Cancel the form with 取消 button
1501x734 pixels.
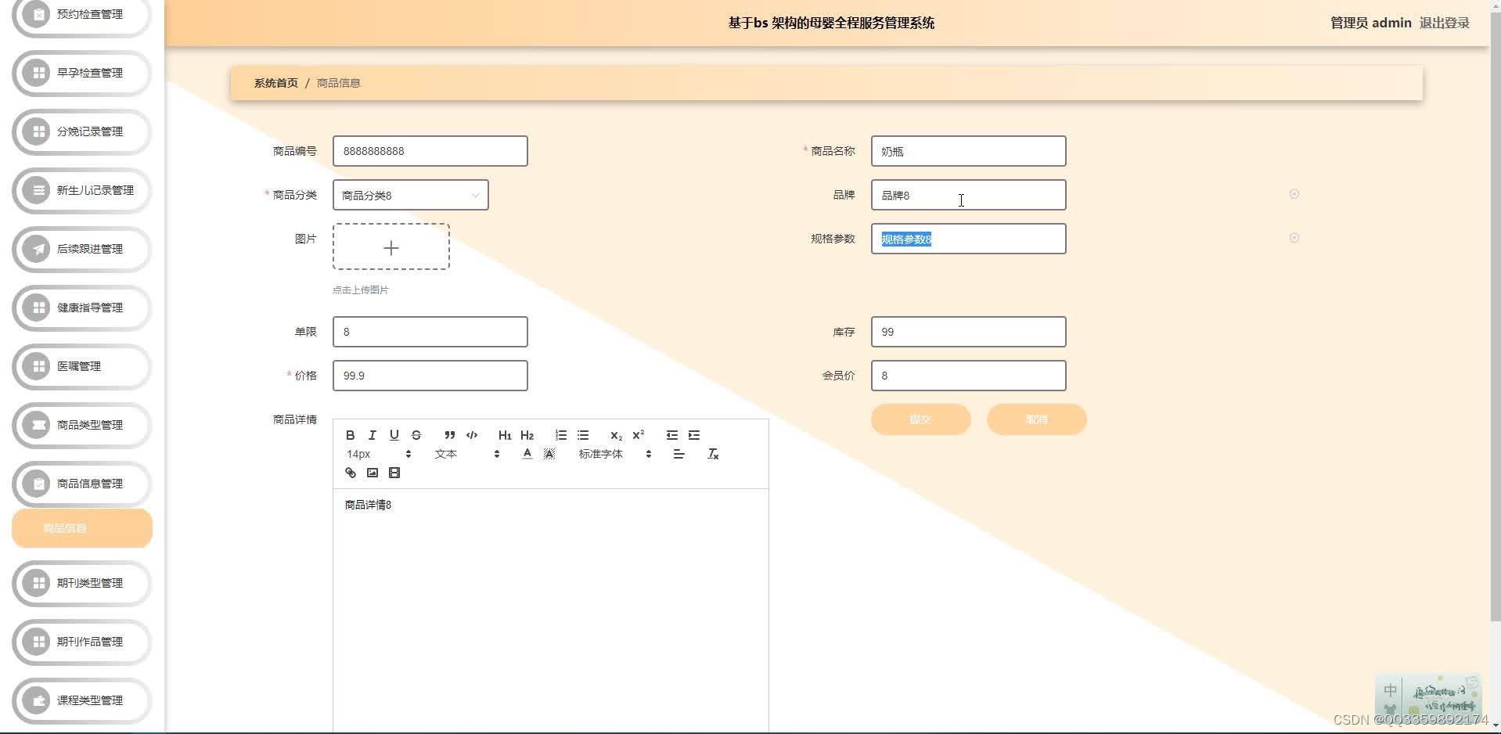(x=1037, y=419)
